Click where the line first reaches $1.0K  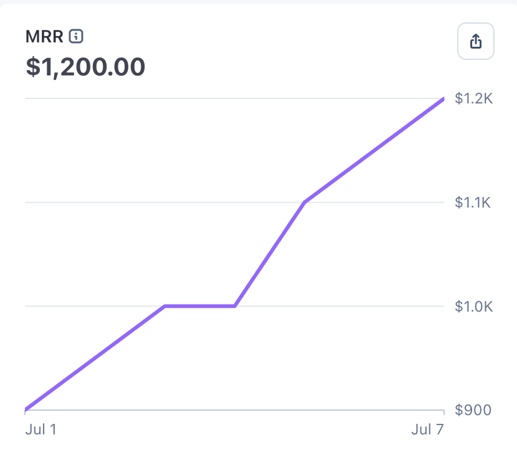pos(165,306)
